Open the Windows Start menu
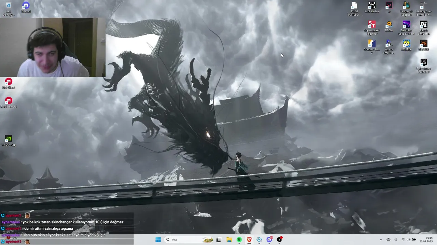This screenshot has height=245, width=437. (x=158, y=240)
